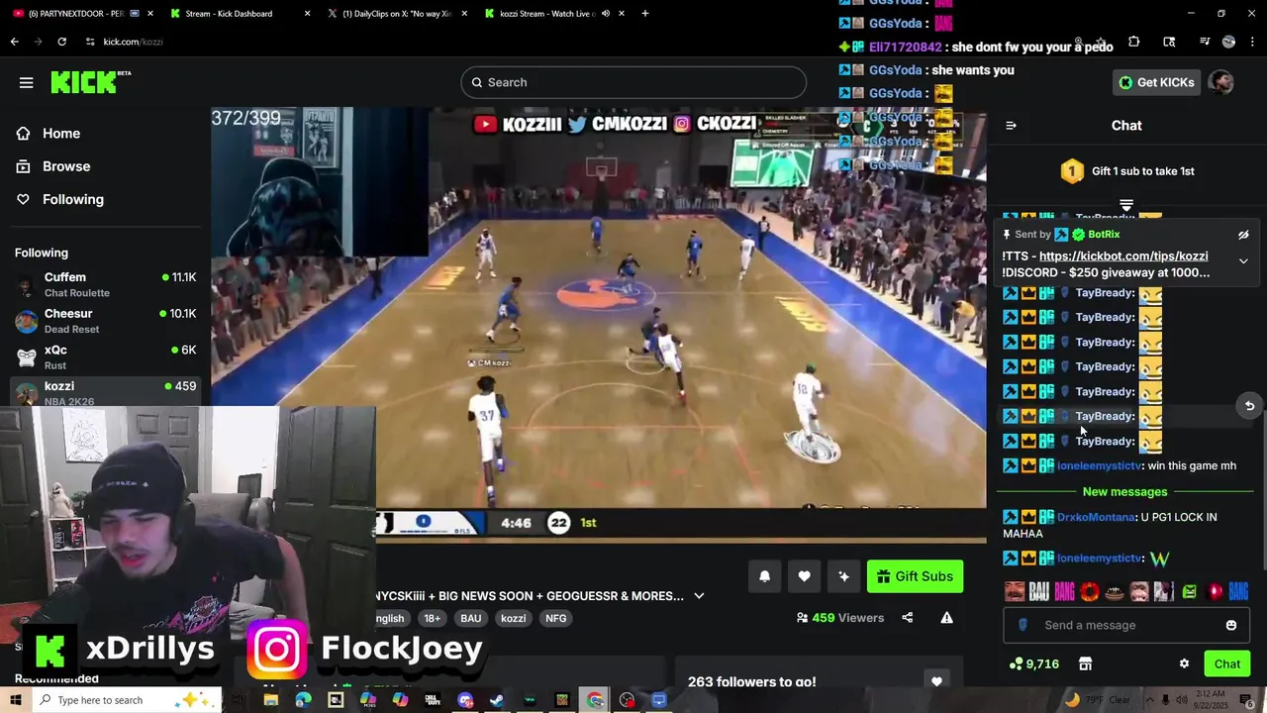1267x713 pixels.
Task: Click the Send a message field
Action: click(x=1125, y=625)
